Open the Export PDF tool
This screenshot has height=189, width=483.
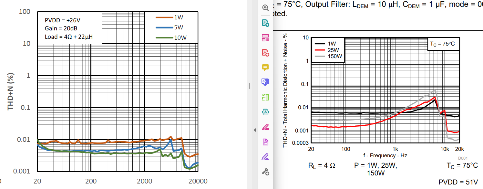pyautogui.click(x=265, y=23)
